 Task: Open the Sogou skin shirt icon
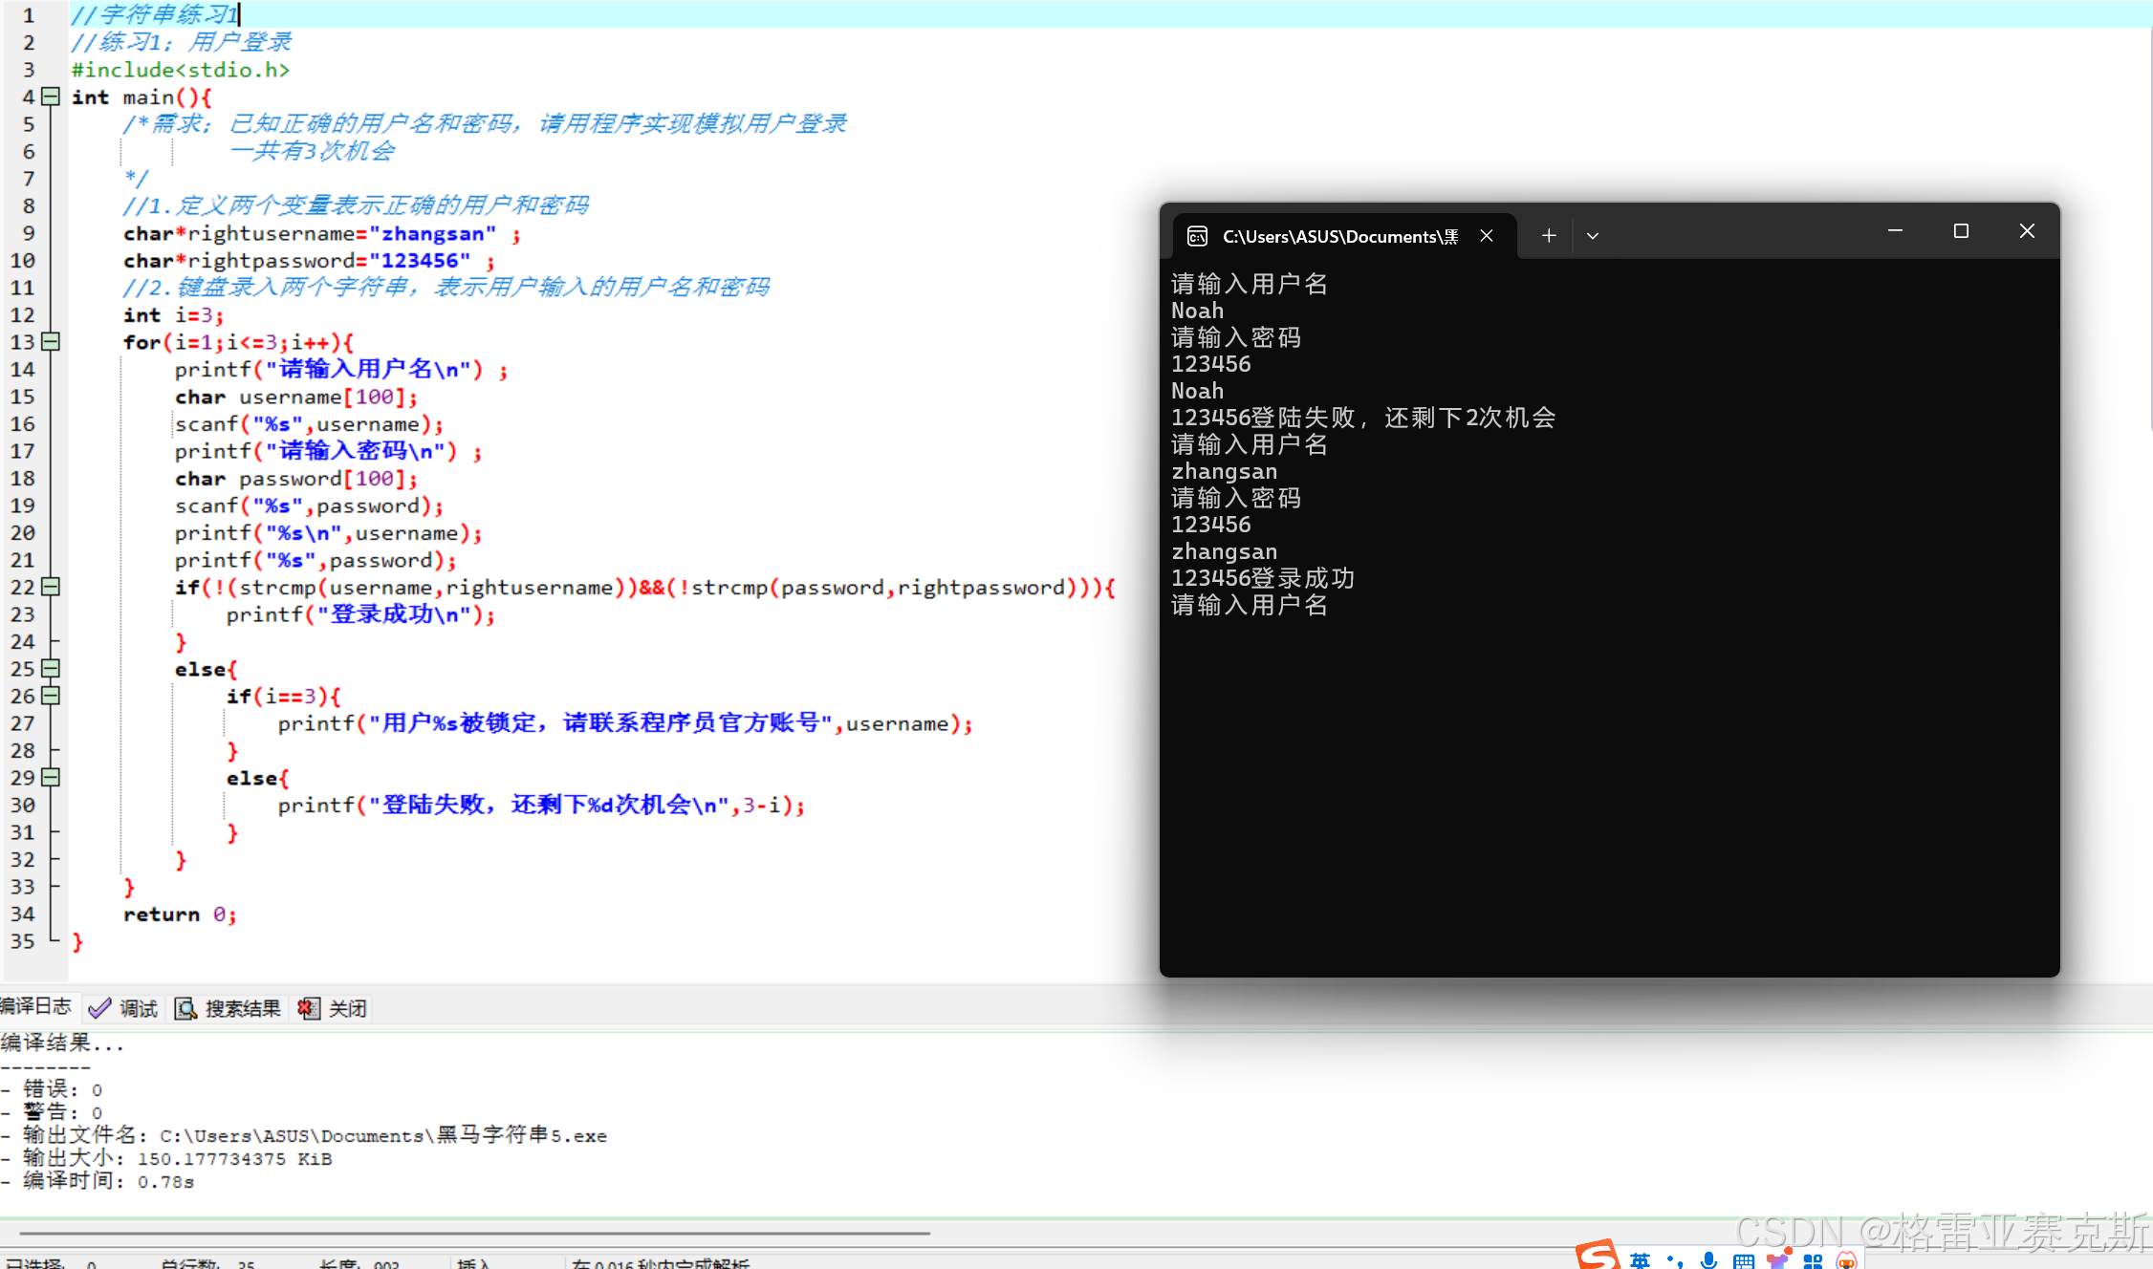point(1778,1260)
